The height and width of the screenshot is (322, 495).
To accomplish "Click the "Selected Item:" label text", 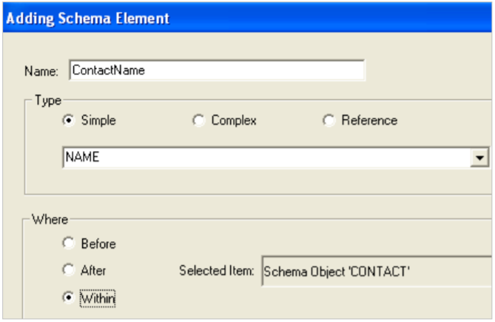I will click(218, 270).
